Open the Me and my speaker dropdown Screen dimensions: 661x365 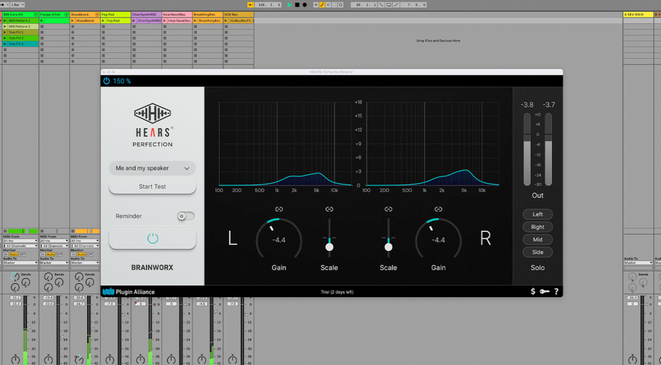pyautogui.click(x=152, y=168)
